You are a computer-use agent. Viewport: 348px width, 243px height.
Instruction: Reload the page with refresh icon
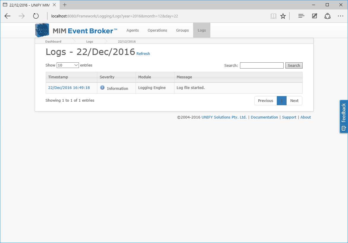[36, 16]
